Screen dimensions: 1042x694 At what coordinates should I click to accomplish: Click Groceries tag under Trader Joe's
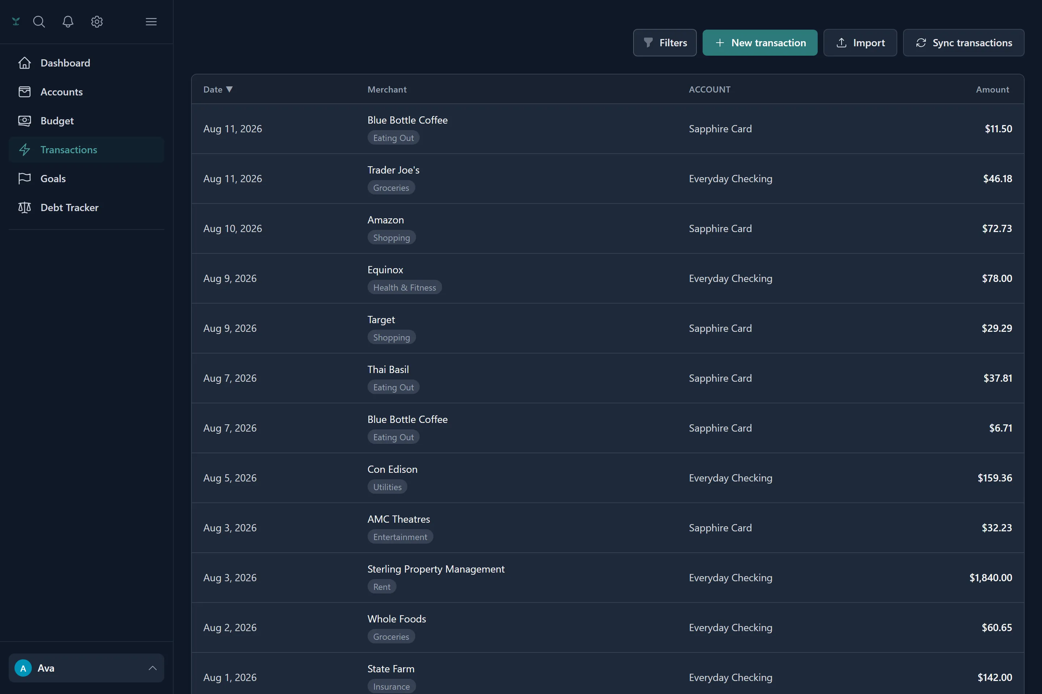[x=391, y=188]
